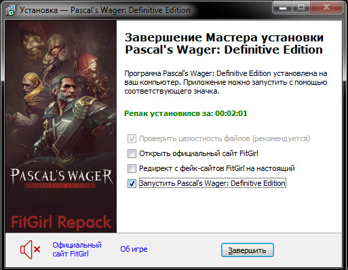
Task: Click the masked face artwork in the banner
Action: pyautogui.click(x=34, y=42)
